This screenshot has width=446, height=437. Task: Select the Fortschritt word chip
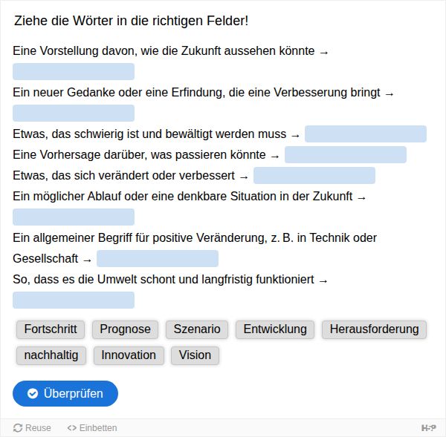pyautogui.click(x=51, y=329)
